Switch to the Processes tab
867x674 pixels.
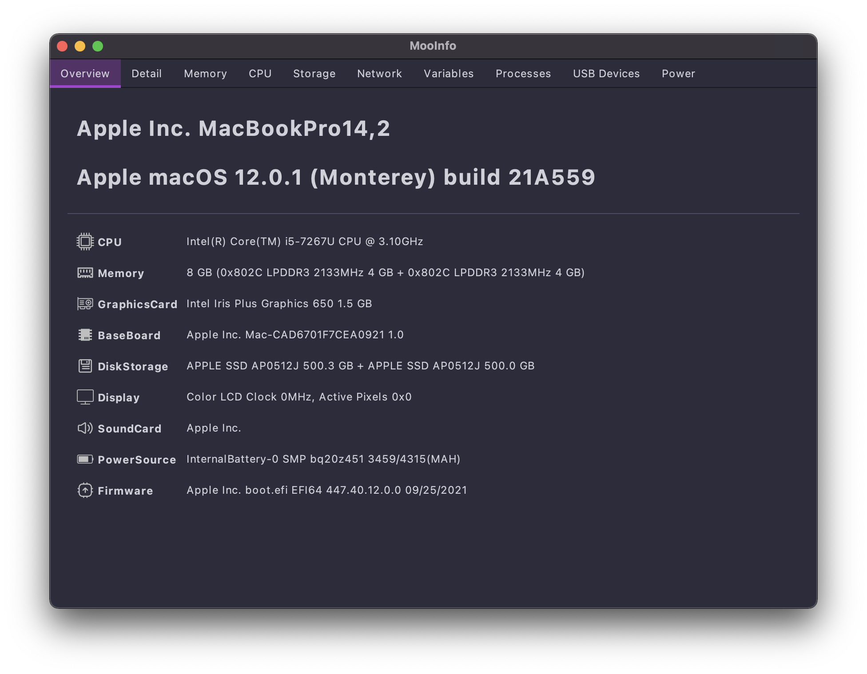tap(523, 74)
